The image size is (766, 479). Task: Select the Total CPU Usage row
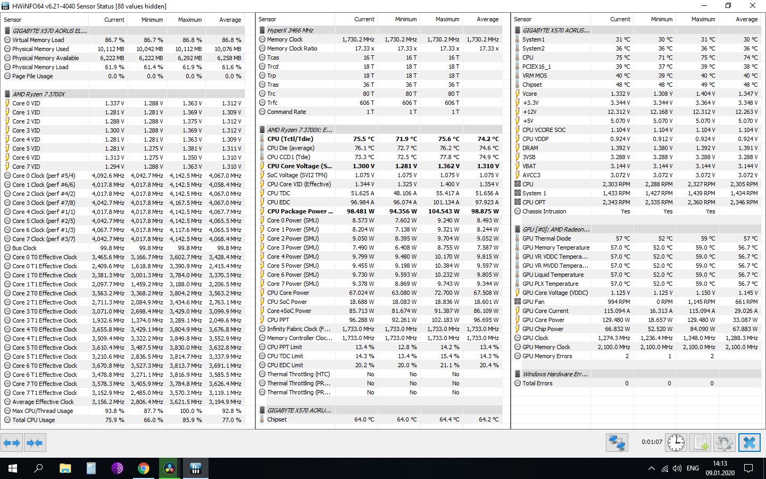(123, 420)
